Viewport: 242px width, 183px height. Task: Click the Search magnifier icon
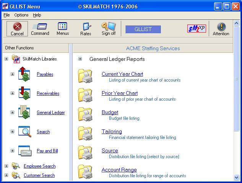(25, 132)
